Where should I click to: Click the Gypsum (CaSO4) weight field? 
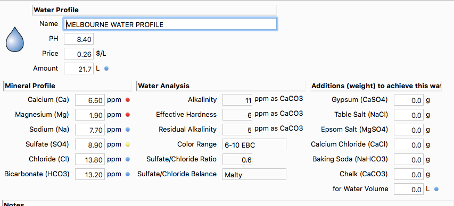409,100
